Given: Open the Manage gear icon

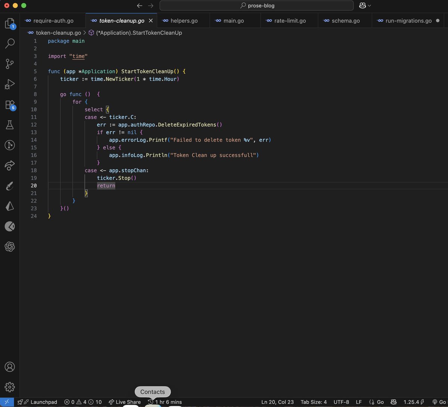Looking at the screenshot, I should coord(10,387).
